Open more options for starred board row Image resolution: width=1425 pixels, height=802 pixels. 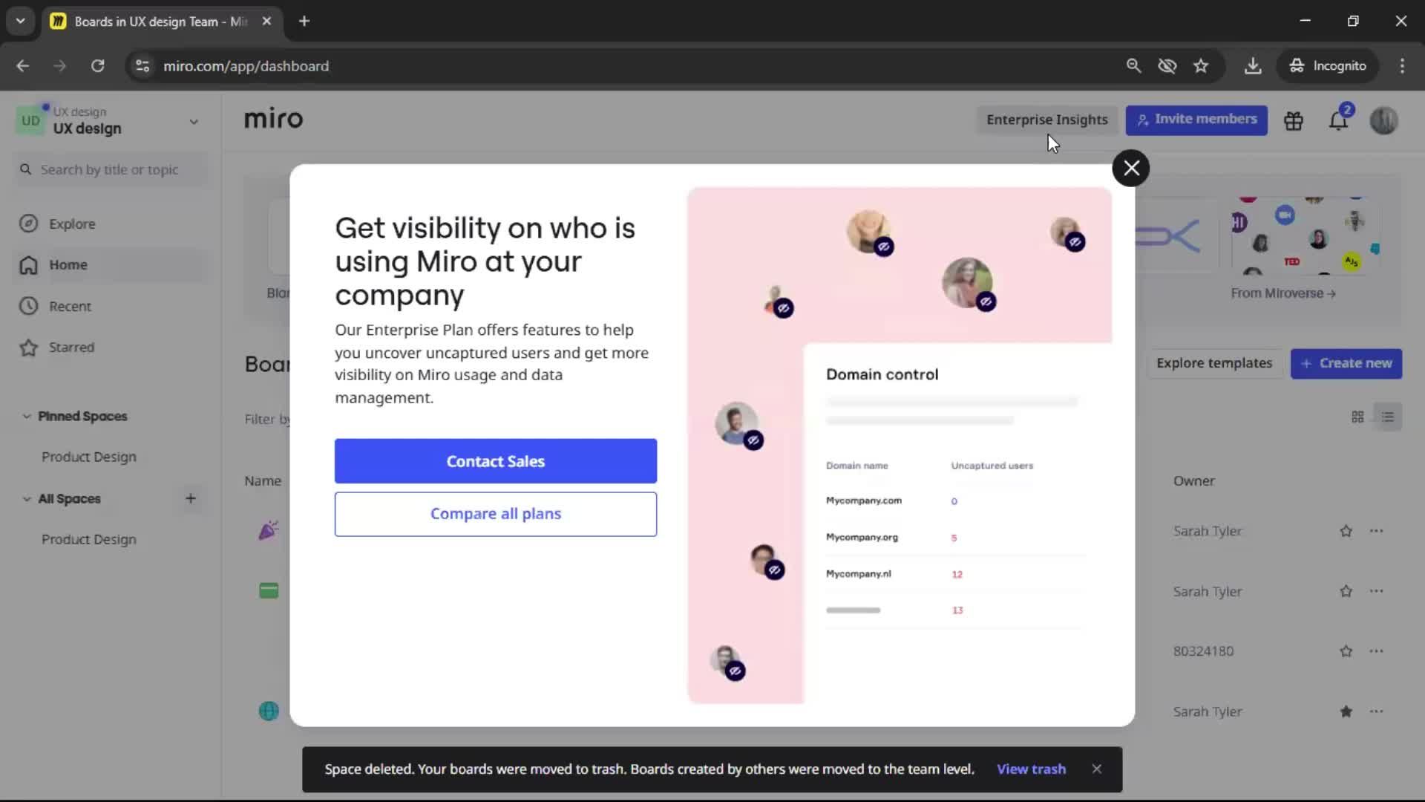pos(1377,711)
